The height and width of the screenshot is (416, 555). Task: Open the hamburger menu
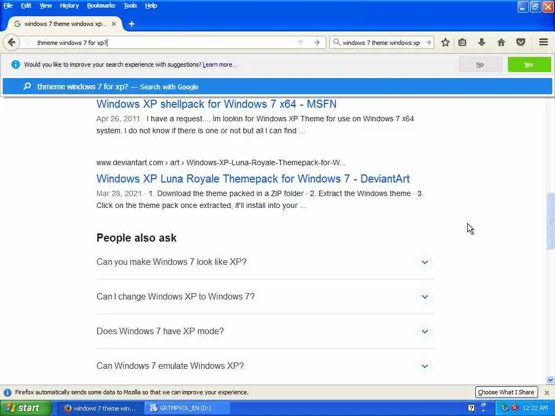coord(544,42)
